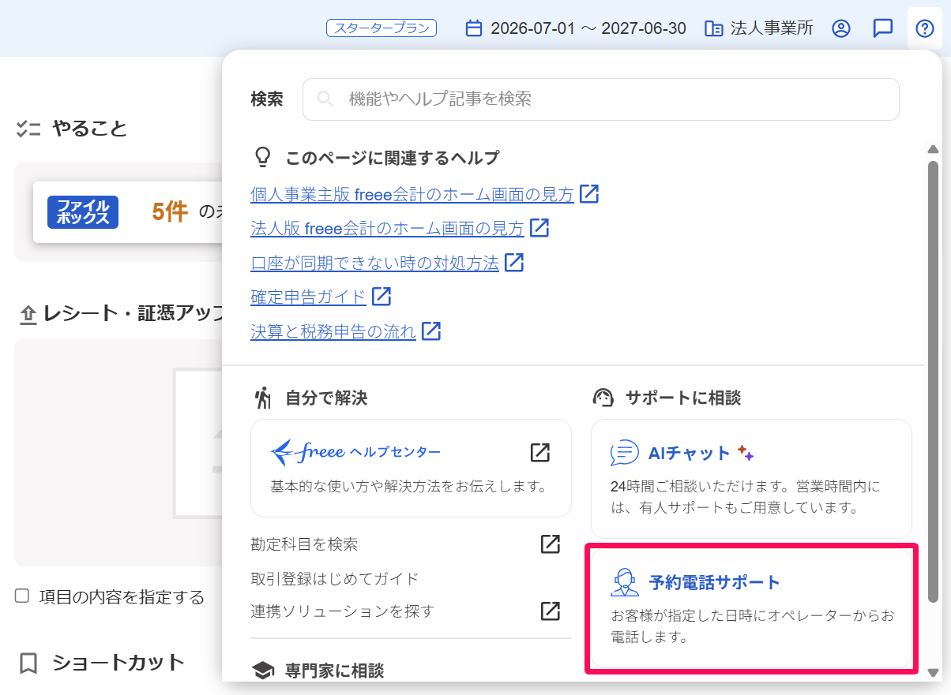Open 勘定科目を検索 link

point(305,544)
